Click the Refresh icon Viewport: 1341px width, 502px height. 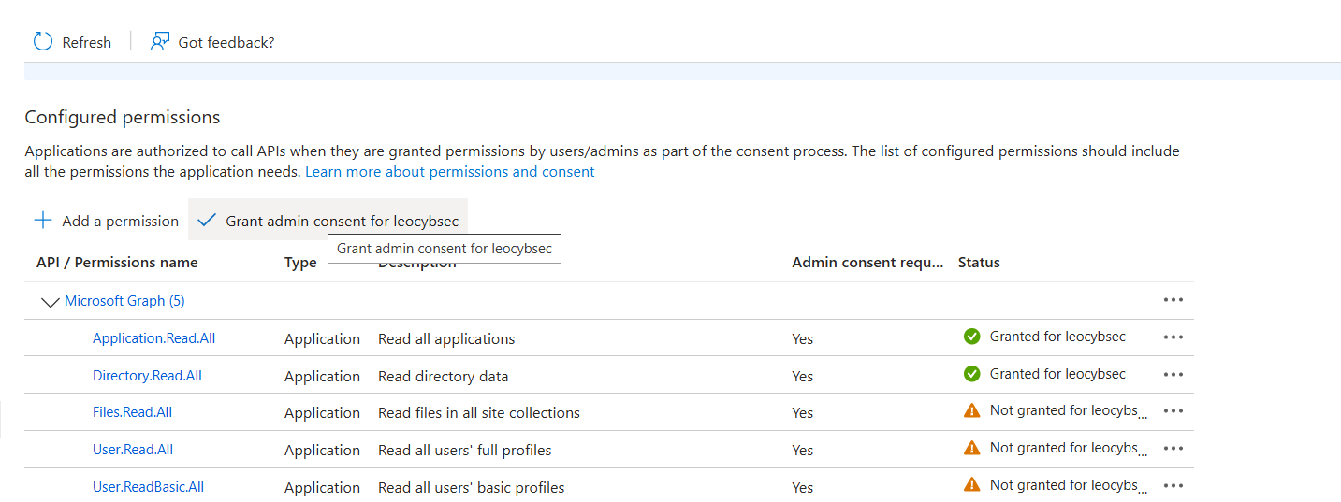coord(43,41)
